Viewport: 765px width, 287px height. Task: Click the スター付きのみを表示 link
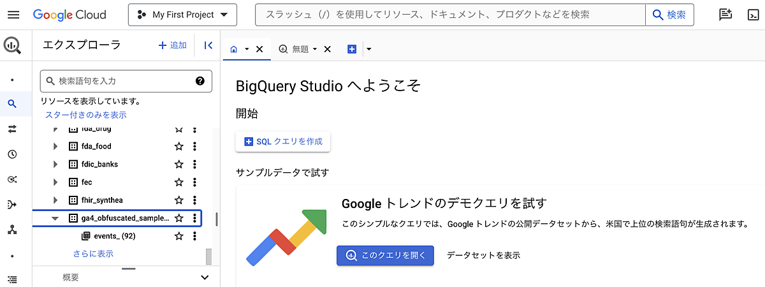tap(86, 115)
